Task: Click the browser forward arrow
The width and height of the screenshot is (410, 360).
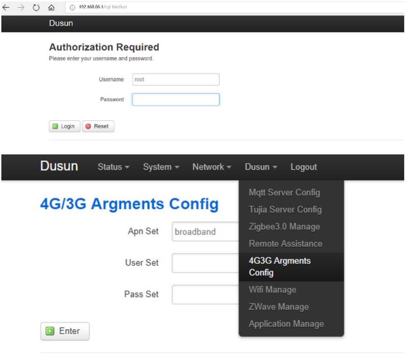Action: coord(20,7)
